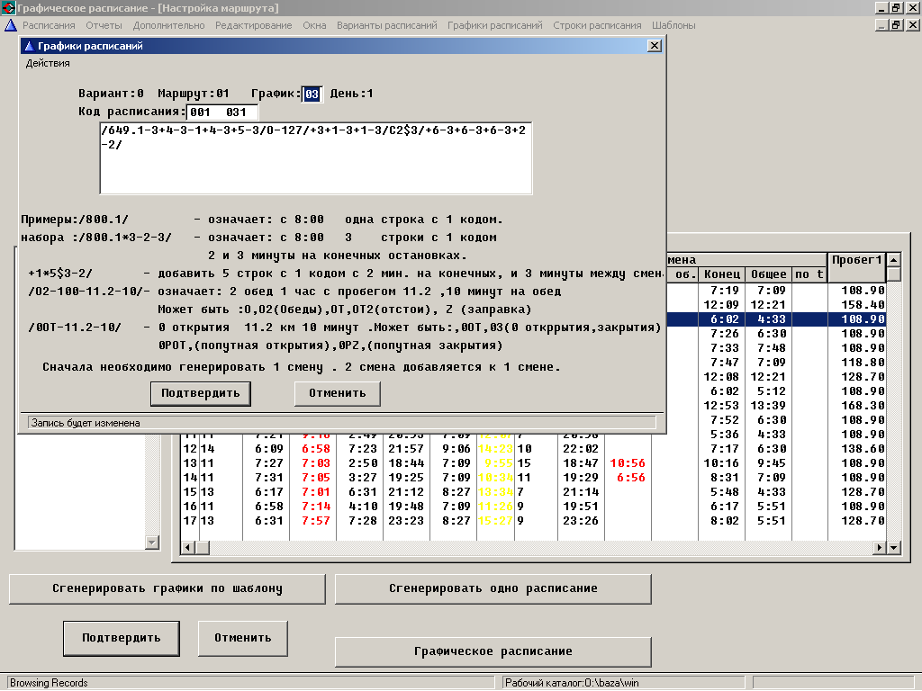Click the table's horizontal scrollbar right arrow
Image resolution: width=922 pixels, height=691 pixels.
pyautogui.click(x=881, y=547)
